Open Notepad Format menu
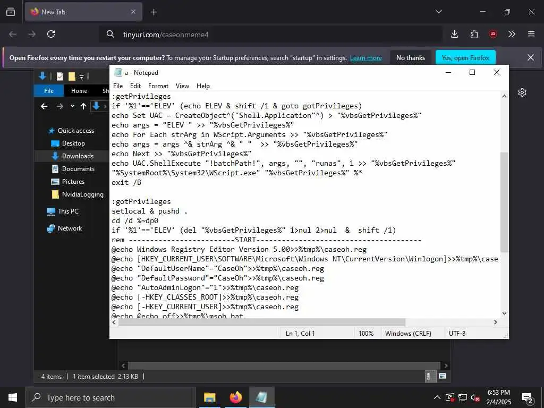This screenshot has height=408, width=544. coord(158,86)
